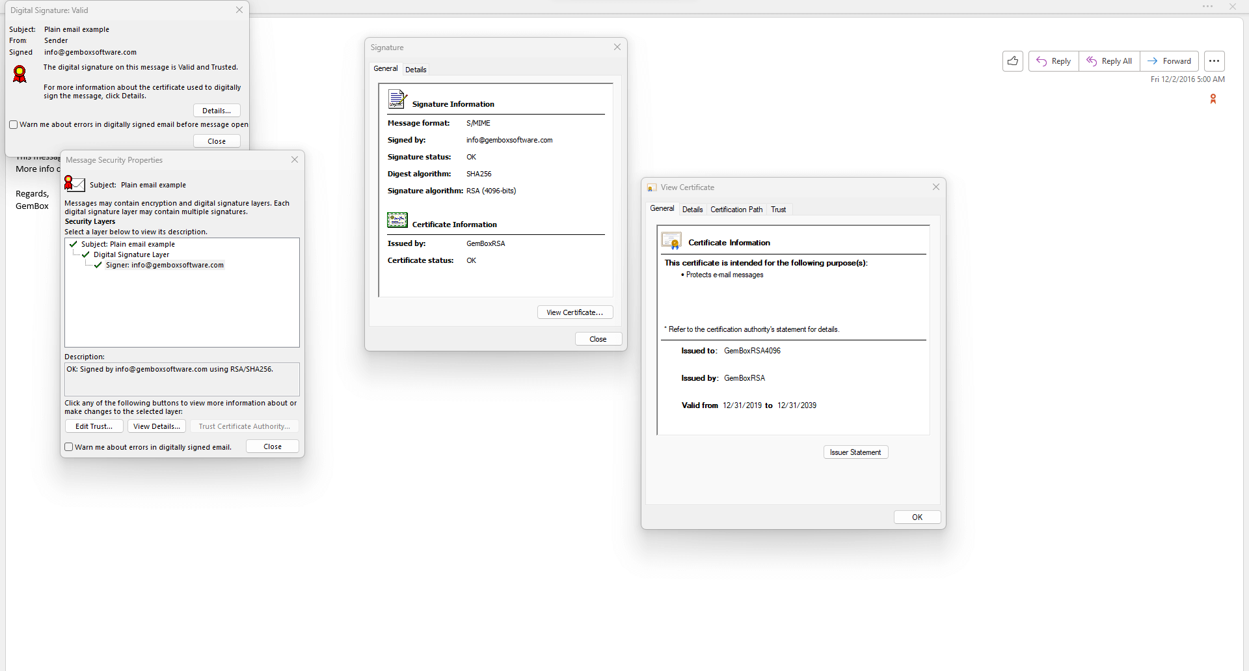Click the Edit Trust... button
The image size is (1249, 671).
click(x=94, y=426)
